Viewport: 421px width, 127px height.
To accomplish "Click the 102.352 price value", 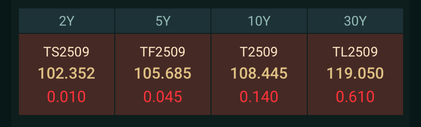I will tap(67, 74).
